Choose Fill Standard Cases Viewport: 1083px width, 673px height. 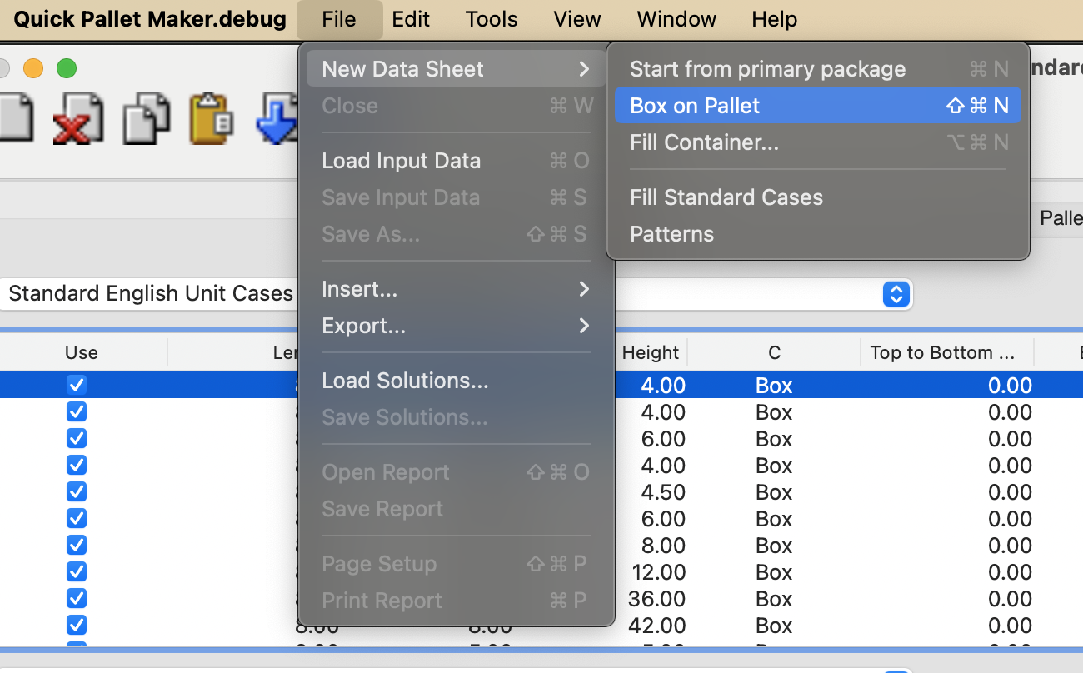[818, 197]
